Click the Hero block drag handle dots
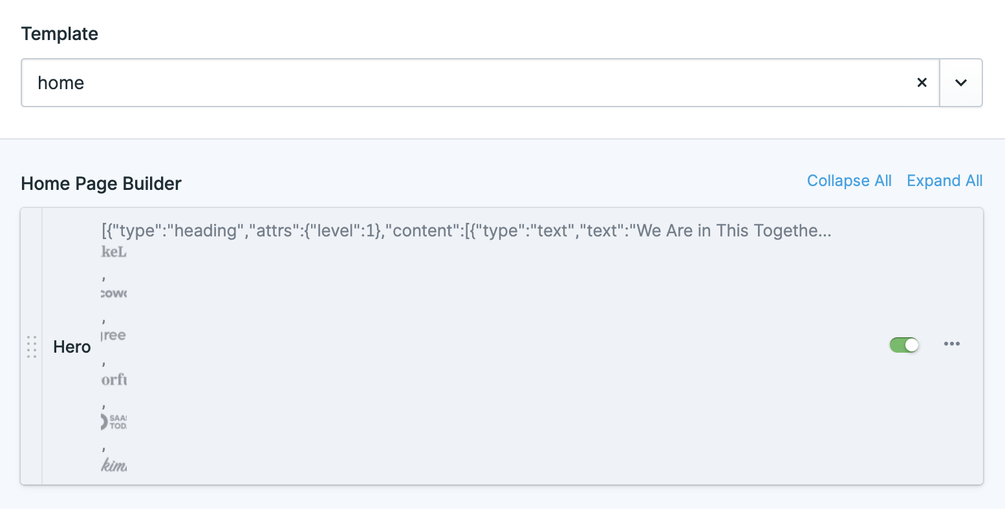 coord(32,347)
